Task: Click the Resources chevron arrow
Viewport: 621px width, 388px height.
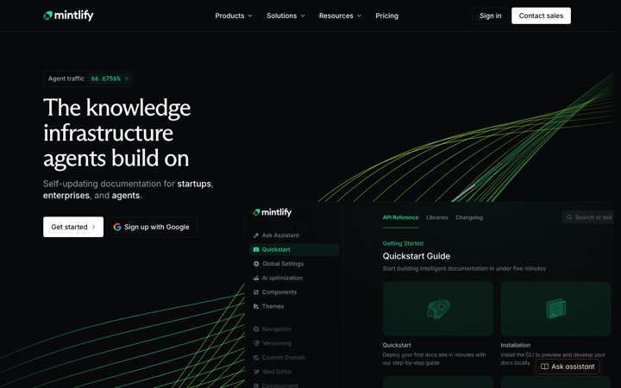Action: coord(359,16)
